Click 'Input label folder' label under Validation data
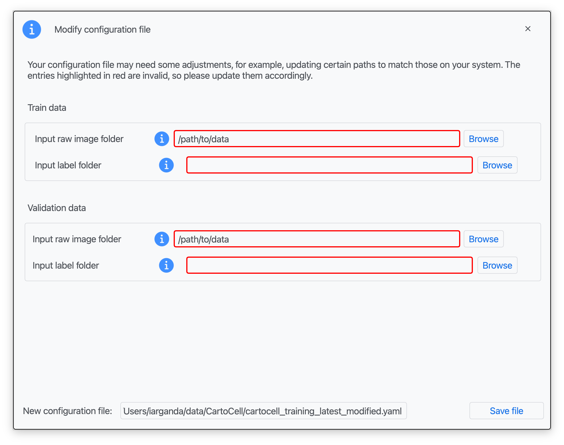Viewport: 564px width, 445px height. [x=66, y=265]
